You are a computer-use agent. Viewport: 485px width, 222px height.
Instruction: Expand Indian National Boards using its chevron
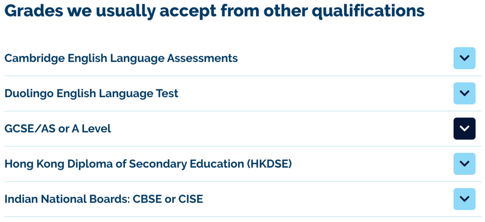pos(464,199)
